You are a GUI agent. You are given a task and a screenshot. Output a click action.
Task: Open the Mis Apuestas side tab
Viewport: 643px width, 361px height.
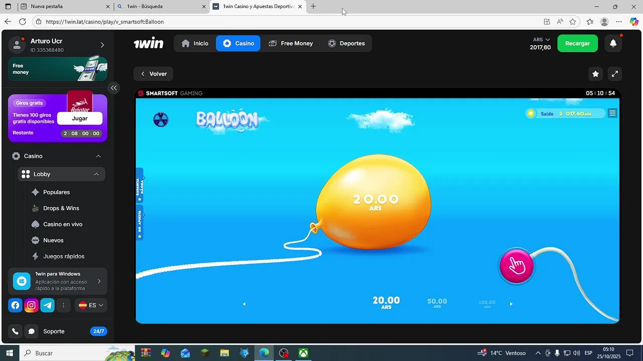coord(140,223)
